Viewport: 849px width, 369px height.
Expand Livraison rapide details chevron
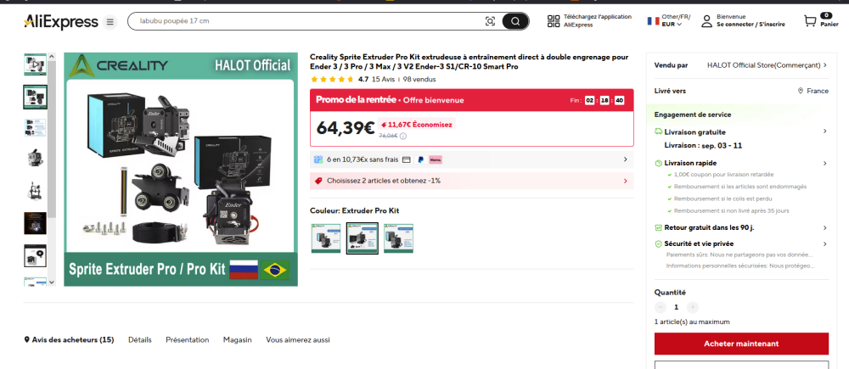(824, 163)
